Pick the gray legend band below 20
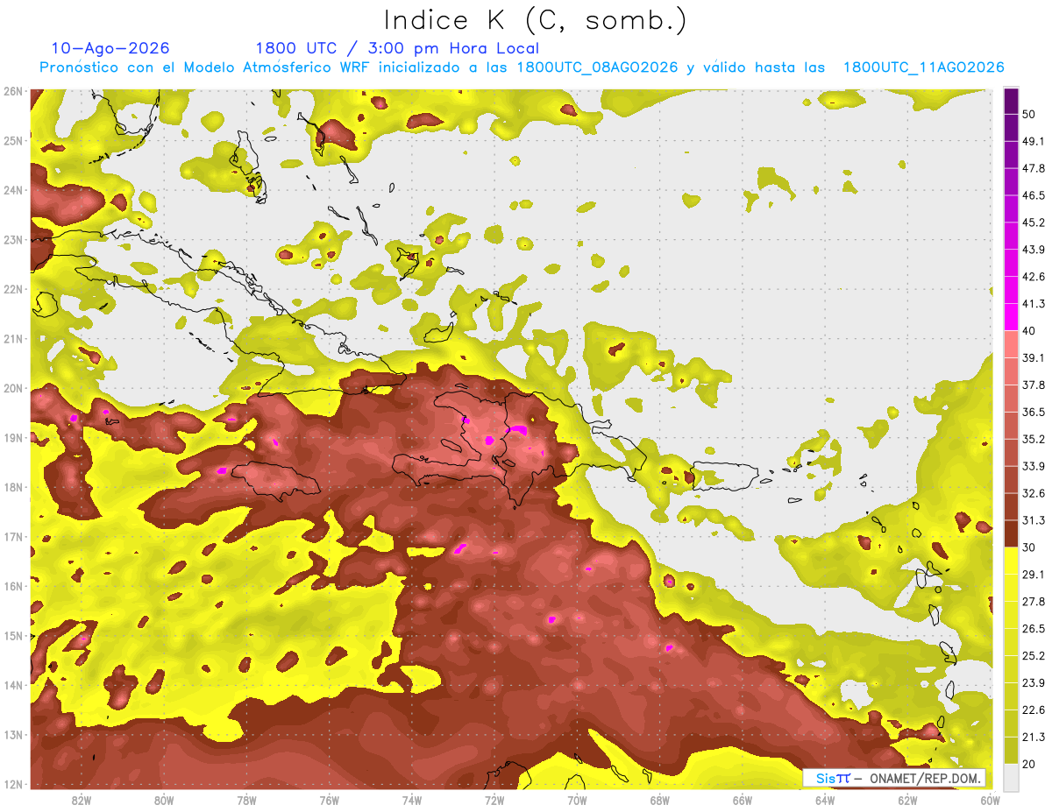The height and width of the screenshot is (812, 1052). point(1011,777)
